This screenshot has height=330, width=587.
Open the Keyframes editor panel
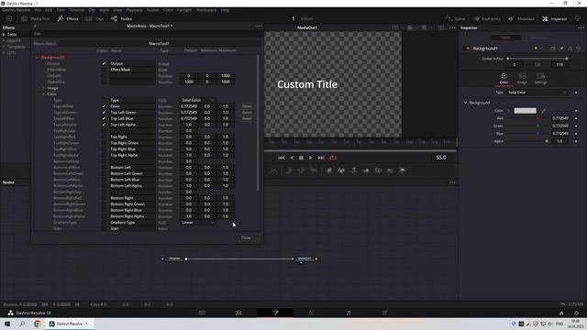point(487,18)
